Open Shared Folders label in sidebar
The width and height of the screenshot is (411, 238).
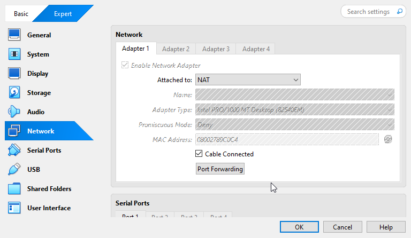pyautogui.click(x=49, y=189)
